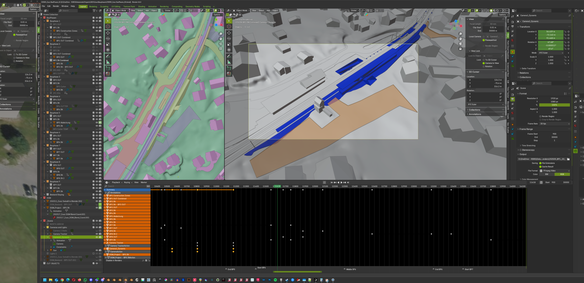Click the Options button in the viewport header
The image size is (584, 283).
click(218, 15)
